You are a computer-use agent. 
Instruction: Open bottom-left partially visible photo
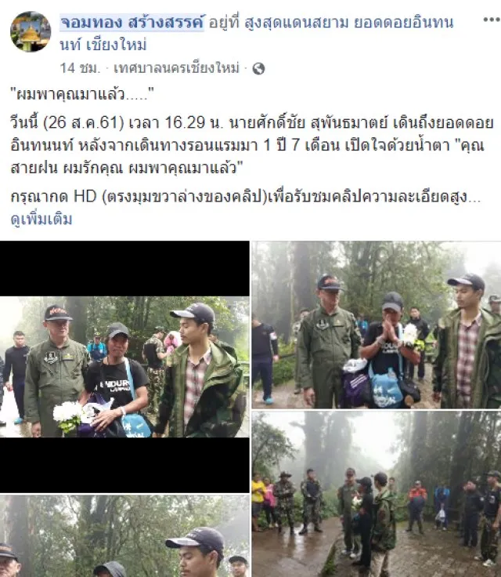[x=124, y=536]
